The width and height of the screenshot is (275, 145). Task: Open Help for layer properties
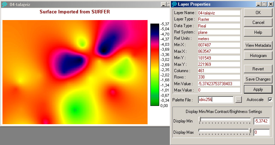258,32
